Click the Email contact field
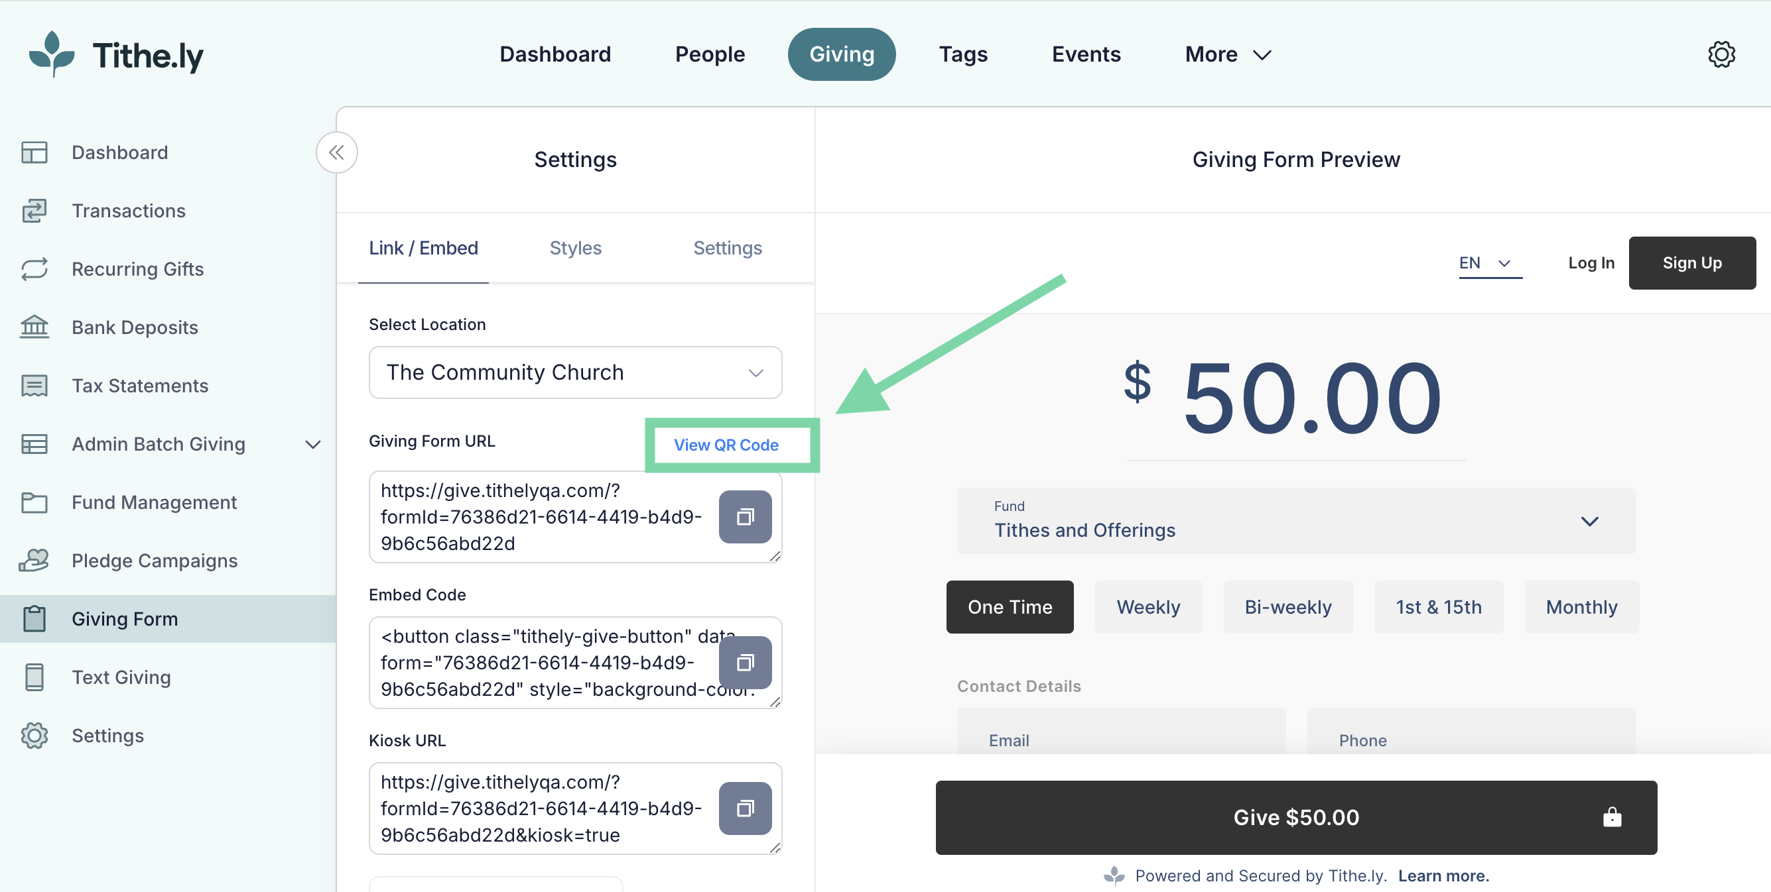The height and width of the screenshot is (892, 1771). (x=1122, y=732)
